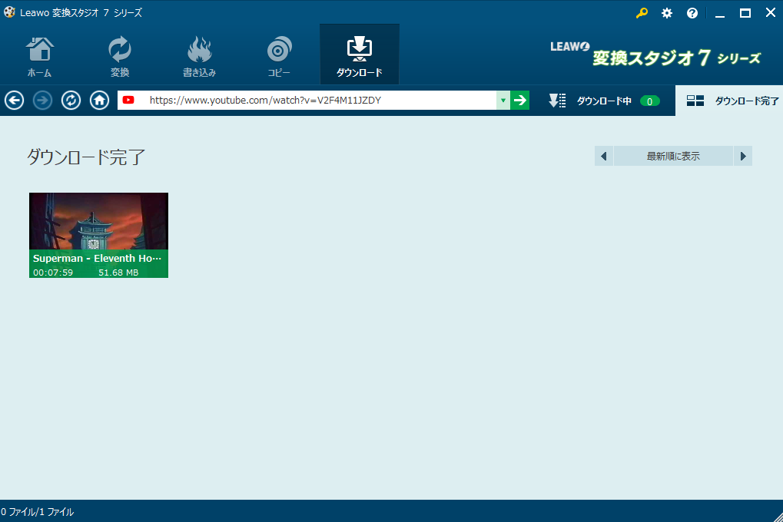Click the YouTube URL address field

pos(319,101)
